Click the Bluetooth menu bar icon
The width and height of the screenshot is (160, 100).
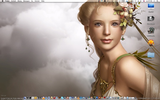pyautogui.click(x=154, y=1)
